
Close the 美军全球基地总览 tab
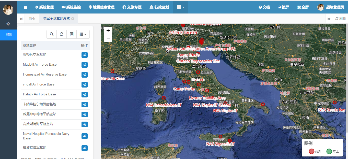click(73, 19)
